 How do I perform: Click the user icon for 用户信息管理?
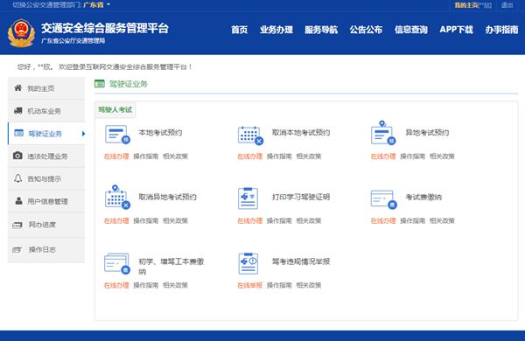tap(18, 201)
